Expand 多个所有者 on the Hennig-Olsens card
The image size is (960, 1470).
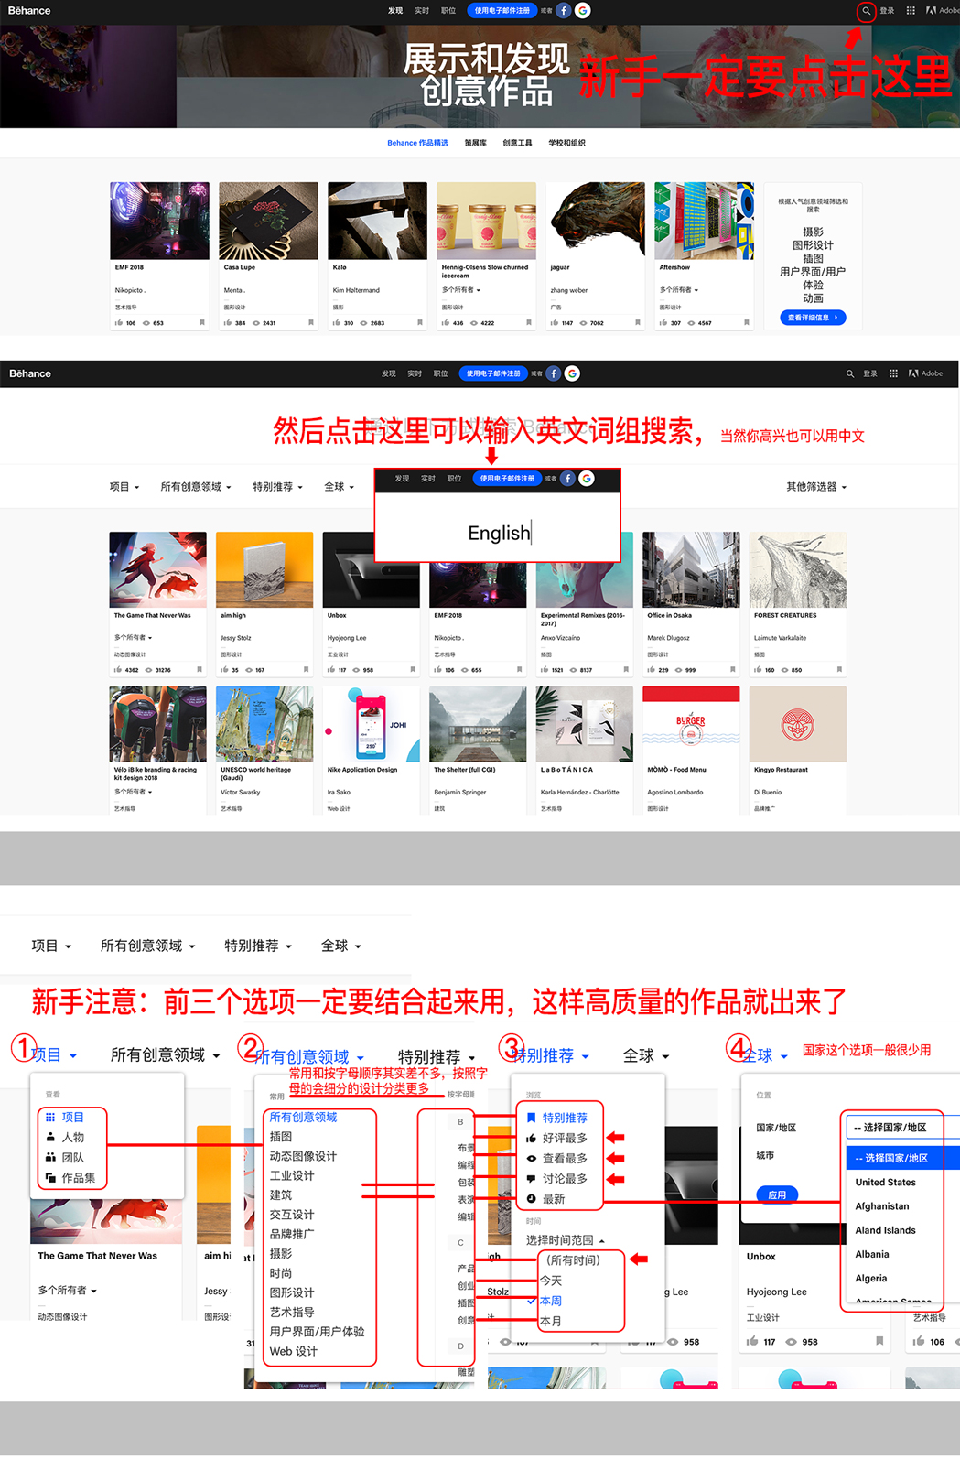[461, 290]
